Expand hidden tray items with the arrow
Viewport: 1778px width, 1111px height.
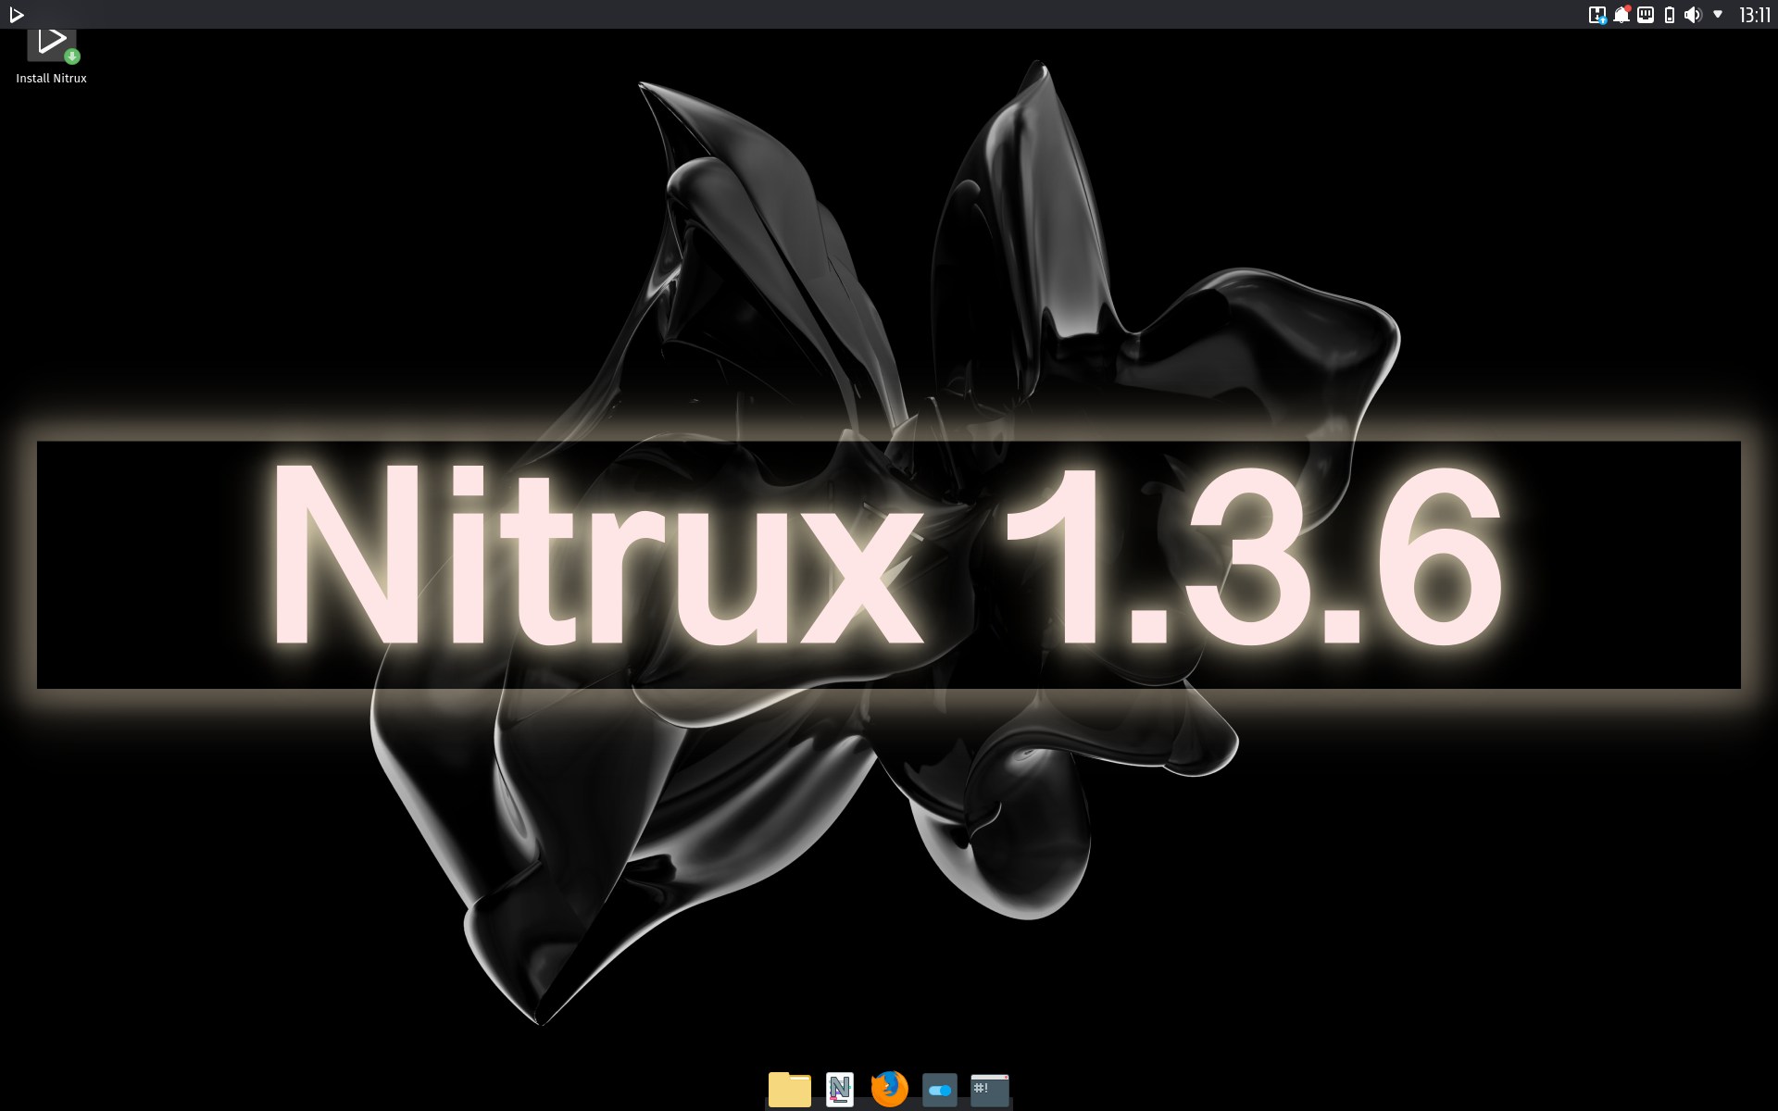[1719, 14]
